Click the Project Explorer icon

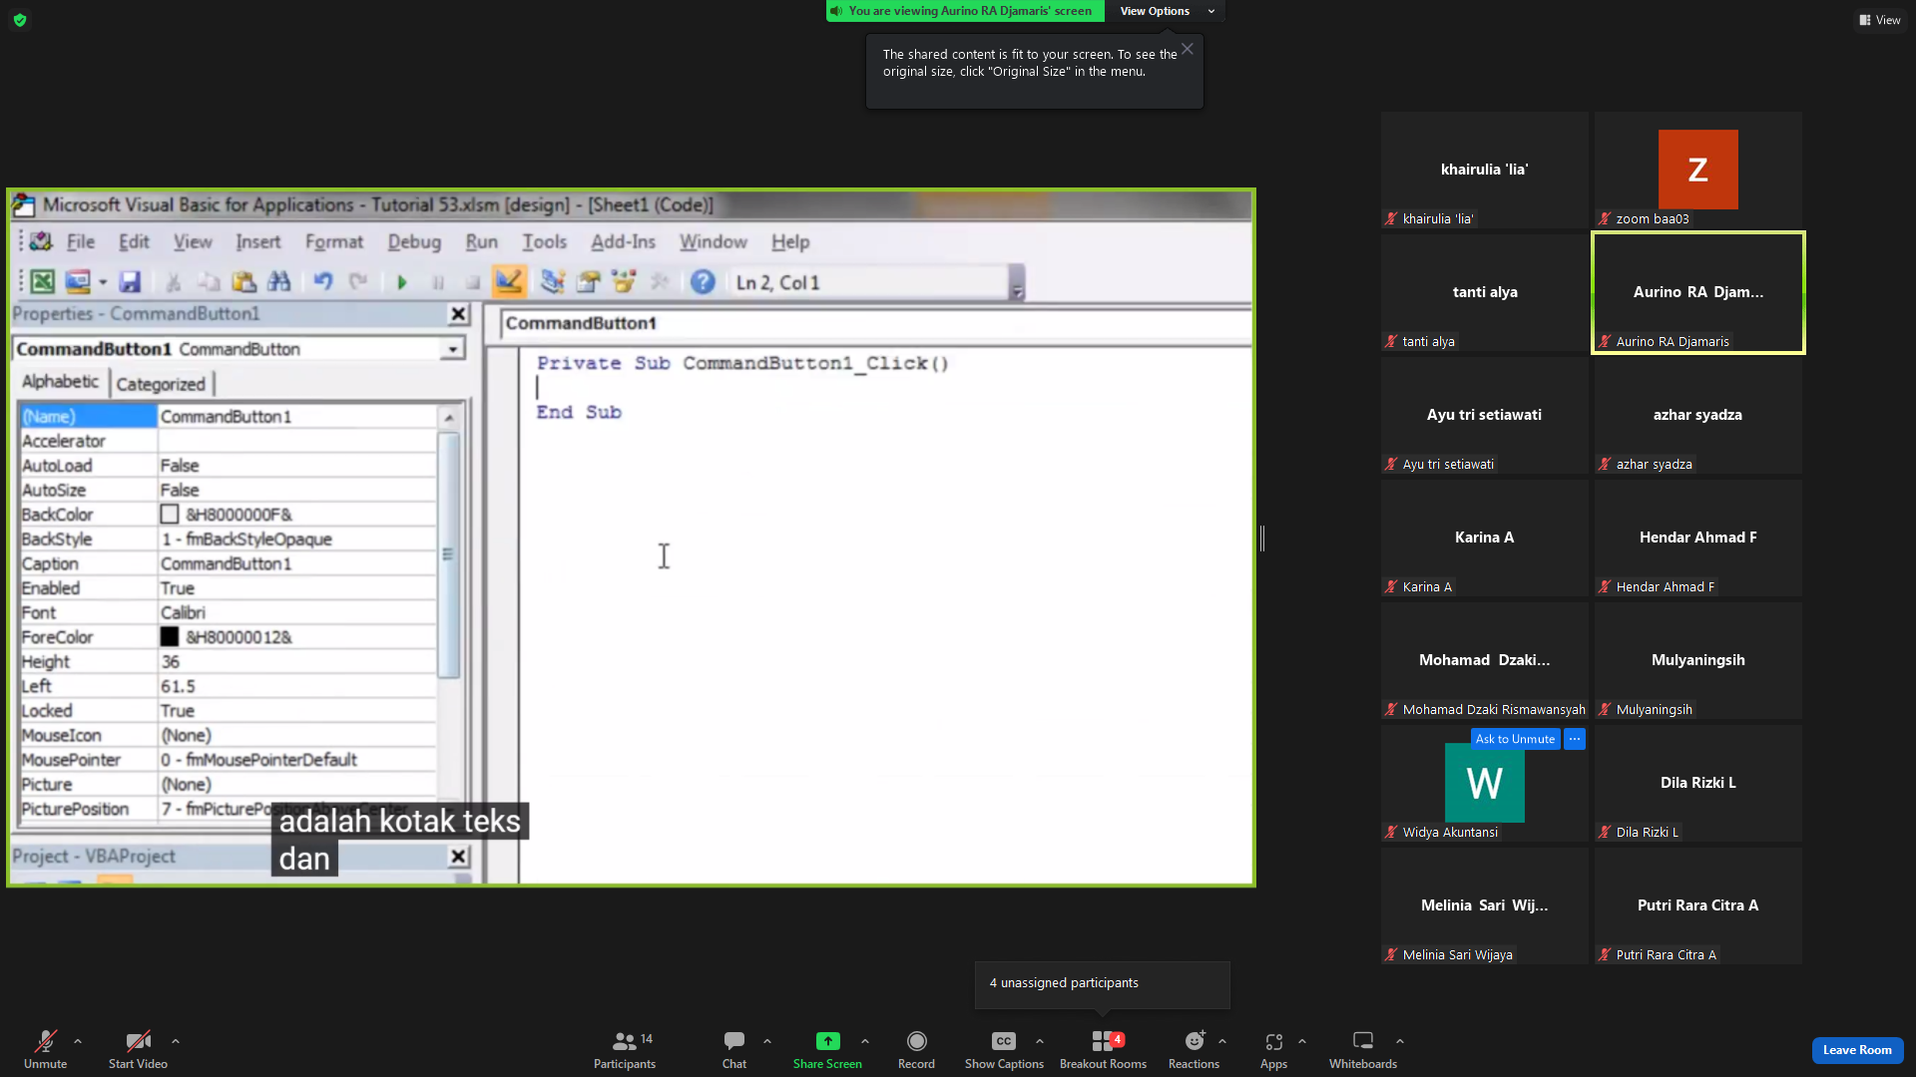(x=553, y=282)
